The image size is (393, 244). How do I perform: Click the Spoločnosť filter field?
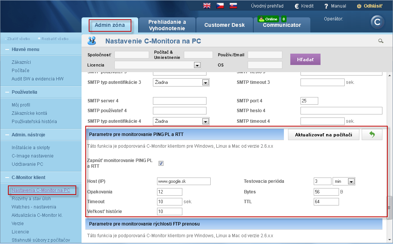coord(132,55)
